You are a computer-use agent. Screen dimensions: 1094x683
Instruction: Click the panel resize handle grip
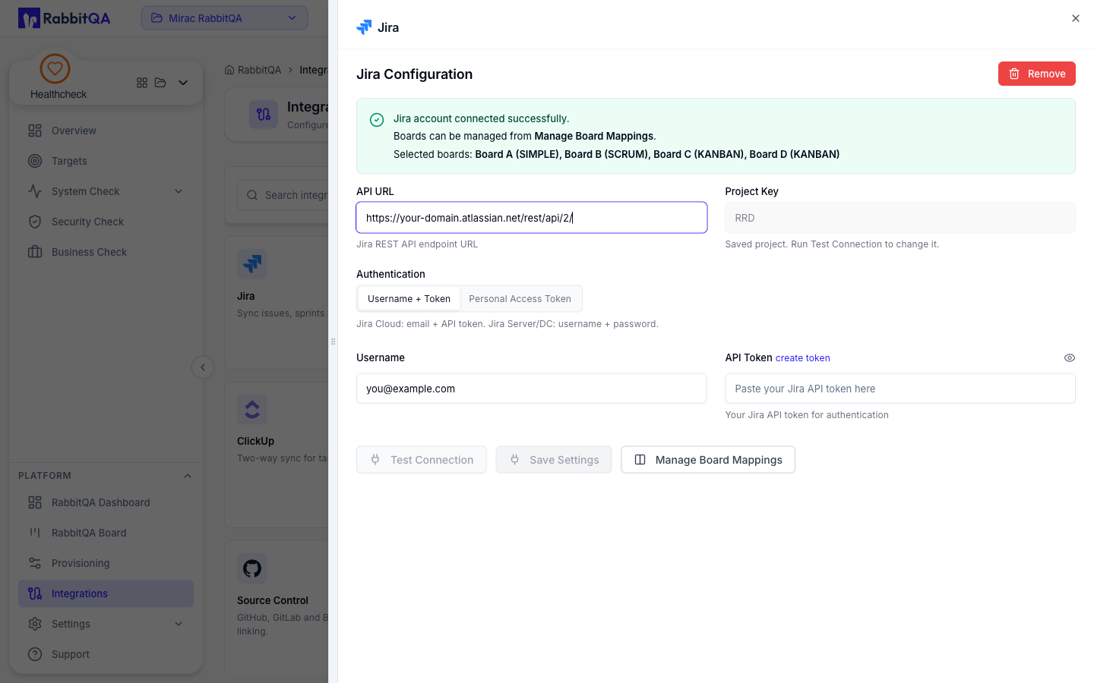[x=333, y=341]
